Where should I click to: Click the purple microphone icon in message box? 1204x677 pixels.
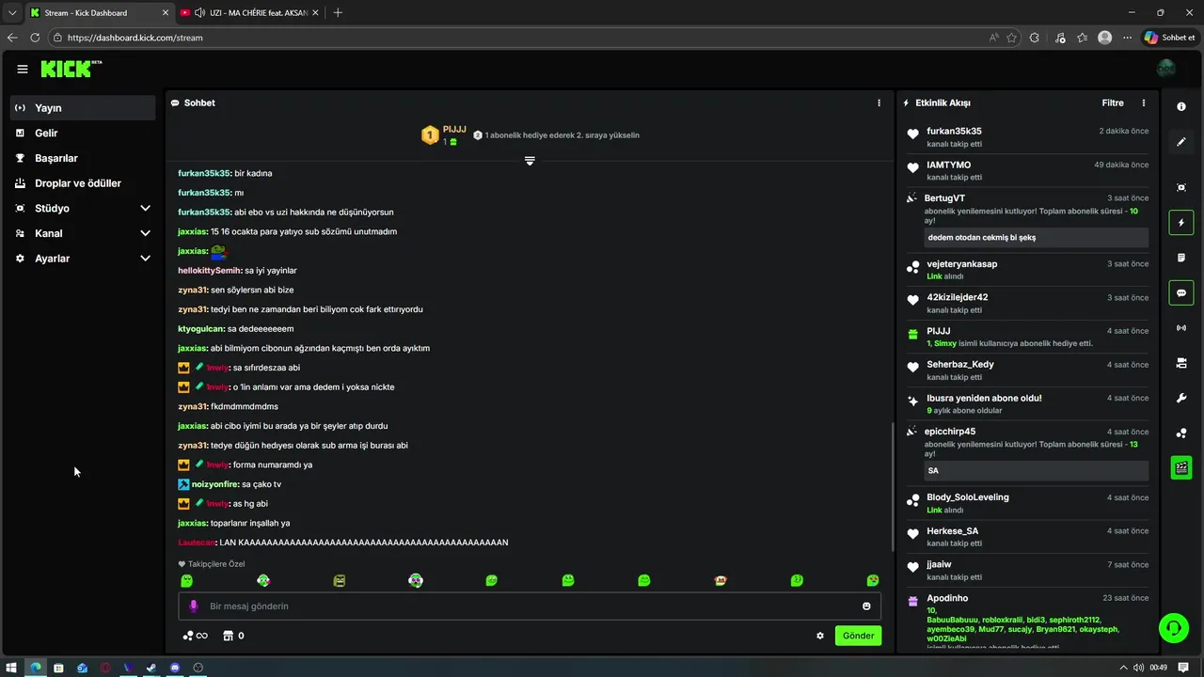(194, 606)
